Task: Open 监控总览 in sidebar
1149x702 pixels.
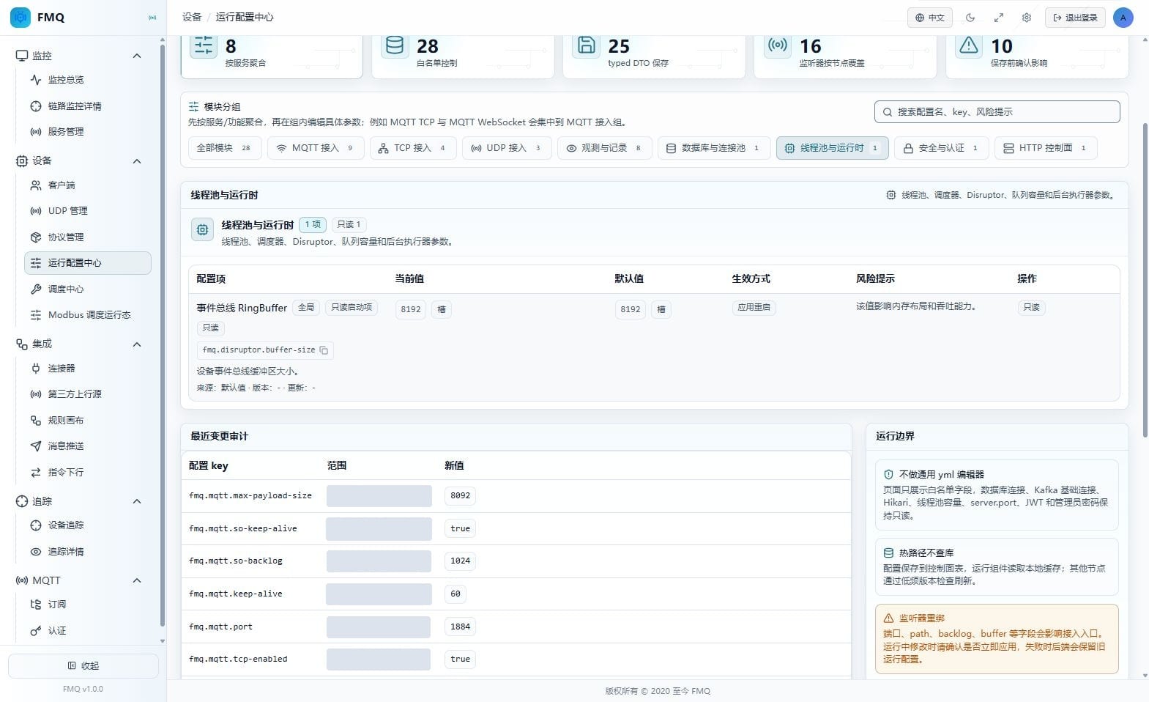Action: pyautogui.click(x=87, y=80)
